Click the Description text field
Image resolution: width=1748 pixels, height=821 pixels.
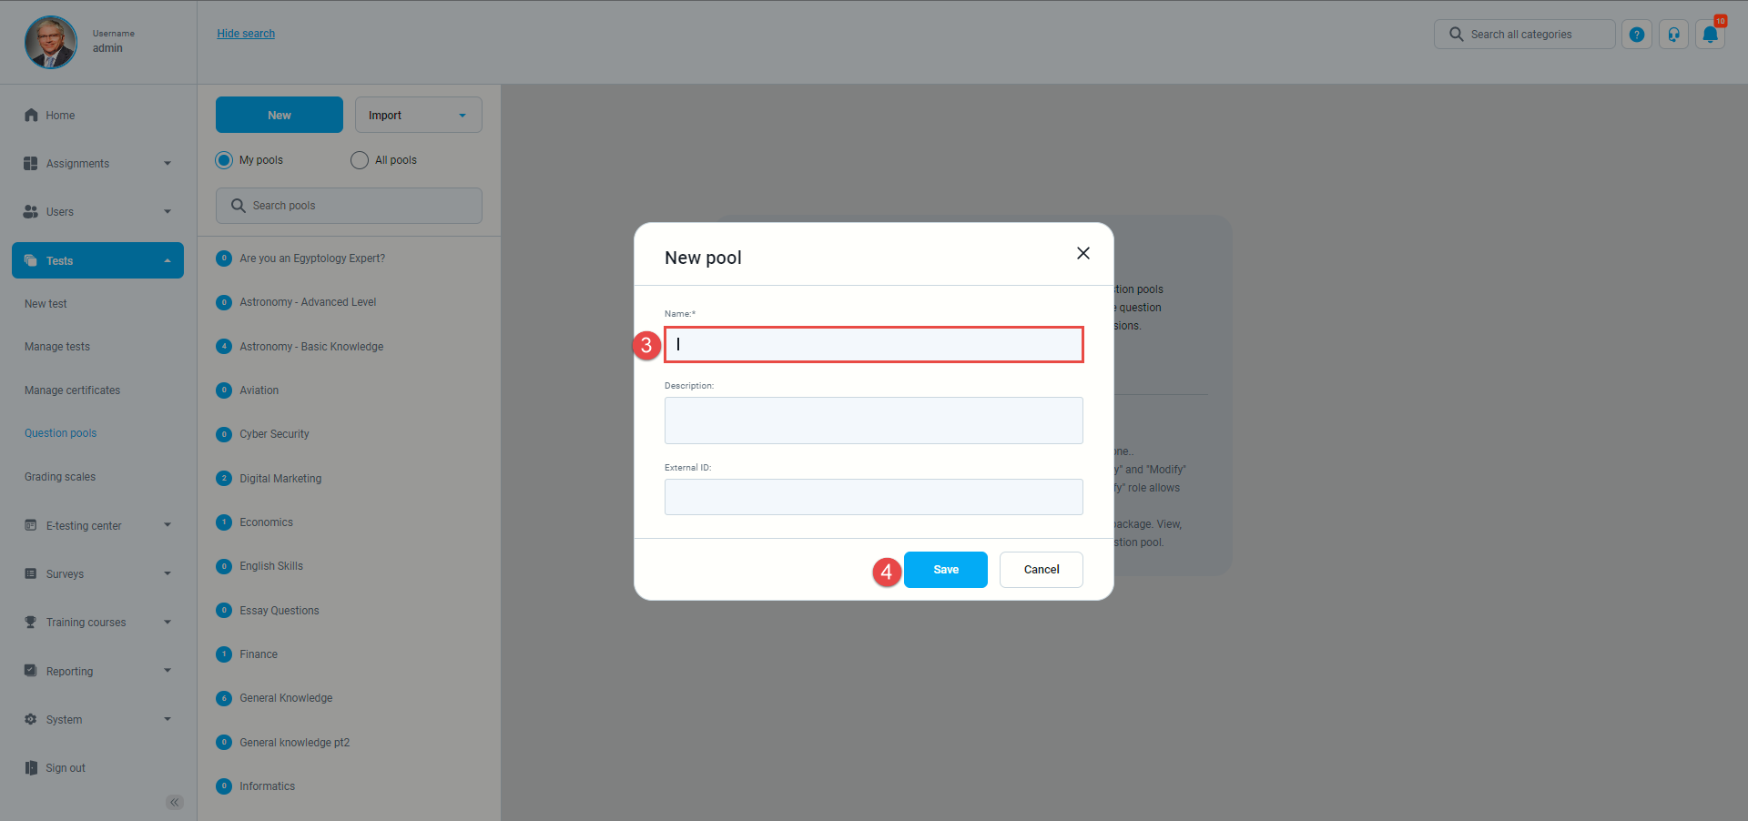pos(873,421)
